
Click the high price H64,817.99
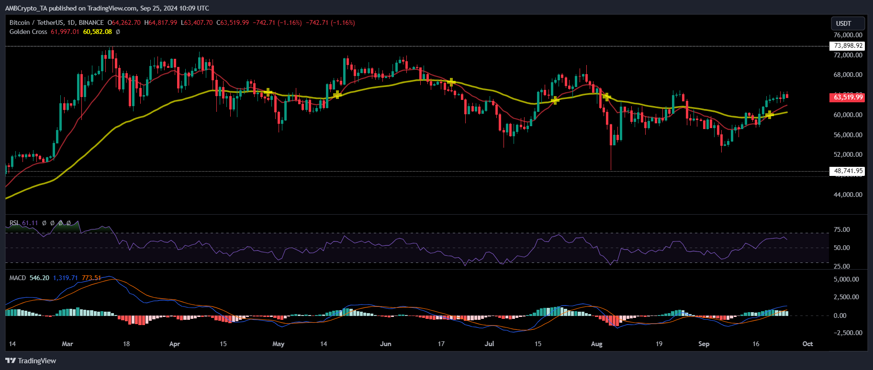pyautogui.click(x=160, y=22)
